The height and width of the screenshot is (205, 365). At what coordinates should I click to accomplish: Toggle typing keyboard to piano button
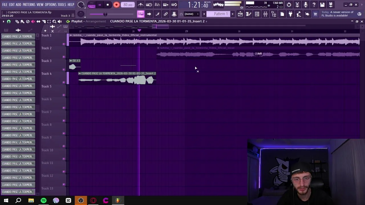141,14
